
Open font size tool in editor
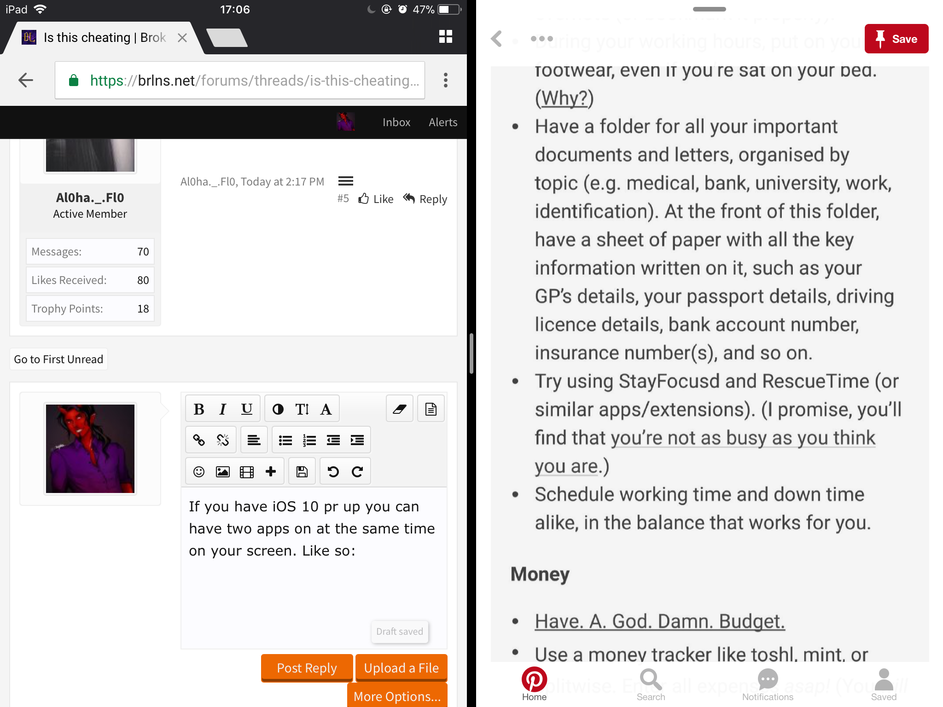(x=302, y=409)
